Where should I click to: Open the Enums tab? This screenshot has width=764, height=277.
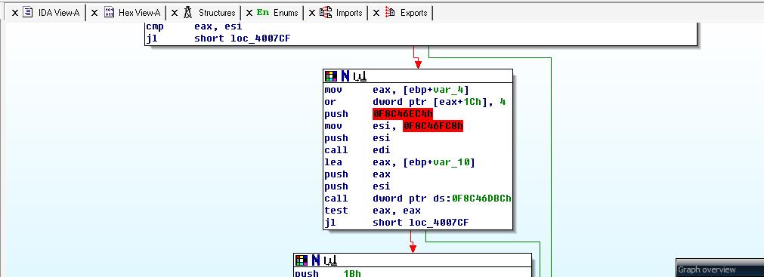pyautogui.click(x=278, y=13)
